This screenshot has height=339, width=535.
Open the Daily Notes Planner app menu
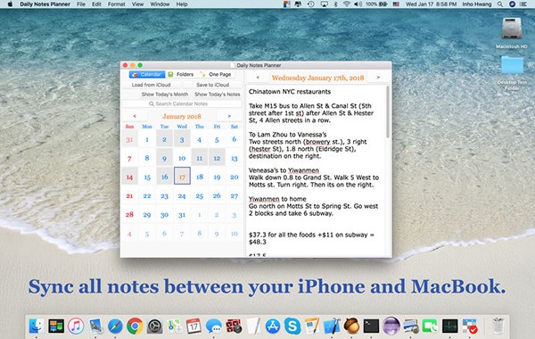point(45,4)
